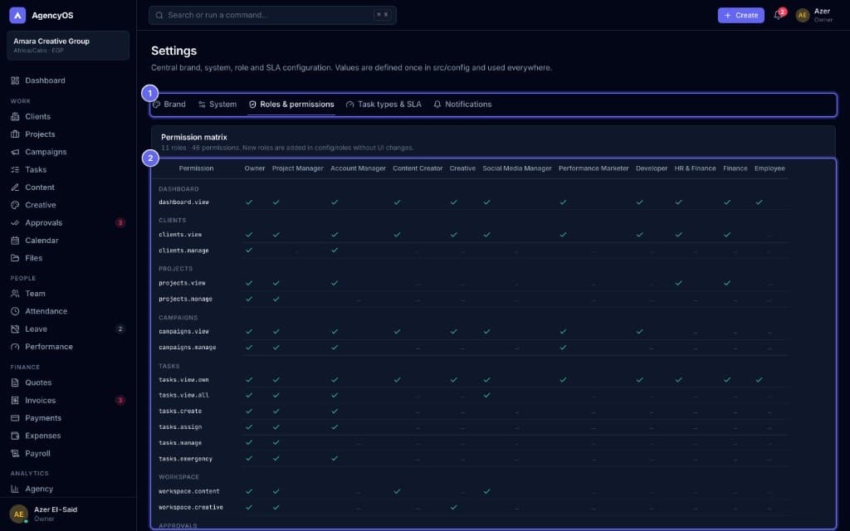This screenshot has height=531, width=850.
Task: Open the Azer Owner account menu
Action: coord(815,15)
